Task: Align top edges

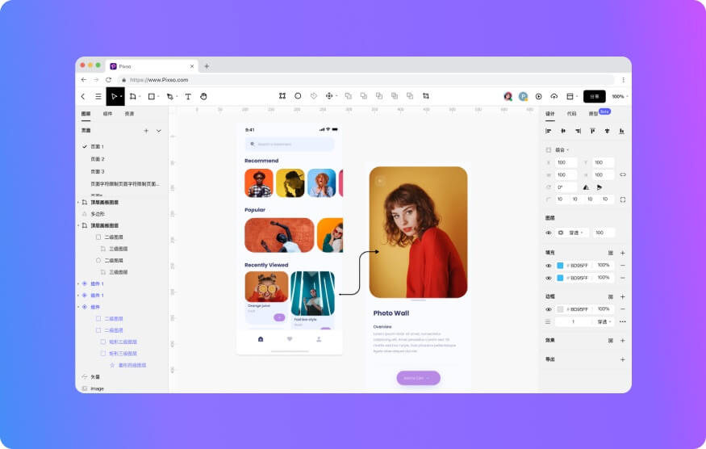Action: click(592, 131)
